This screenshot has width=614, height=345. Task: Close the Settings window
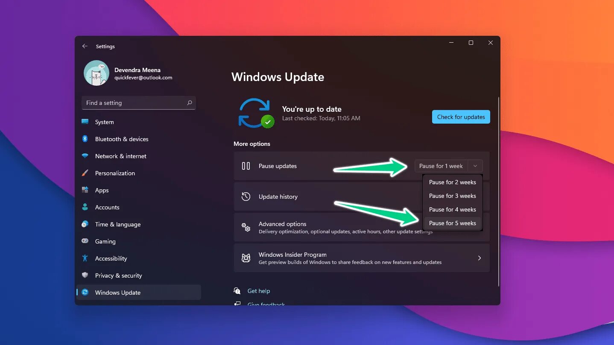point(491,43)
